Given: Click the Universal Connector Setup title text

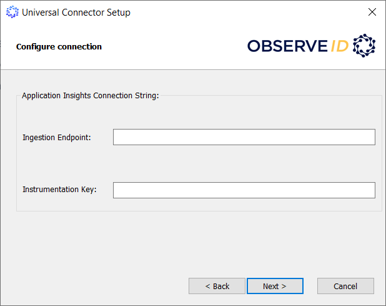Looking at the screenshot, I should tap(76, 12).
